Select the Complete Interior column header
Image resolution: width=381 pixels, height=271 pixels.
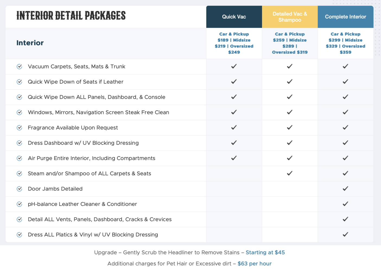345,17
